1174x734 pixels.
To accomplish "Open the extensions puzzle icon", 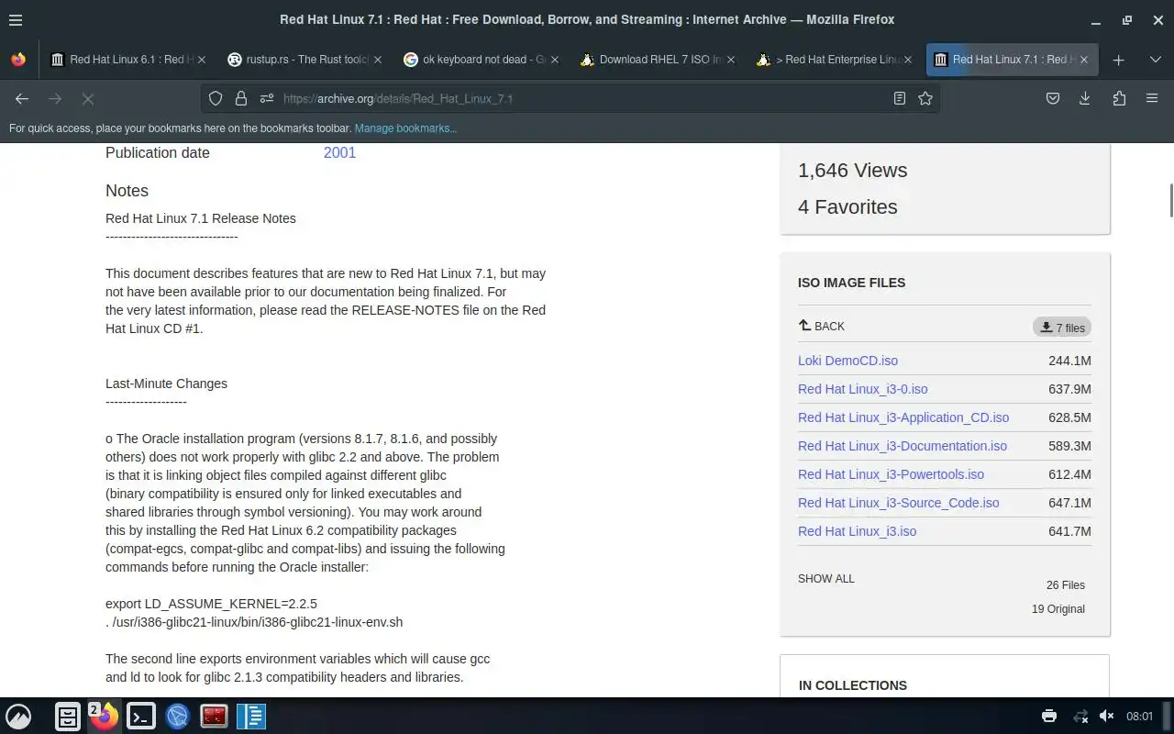I will click(x=1119, y=98).
